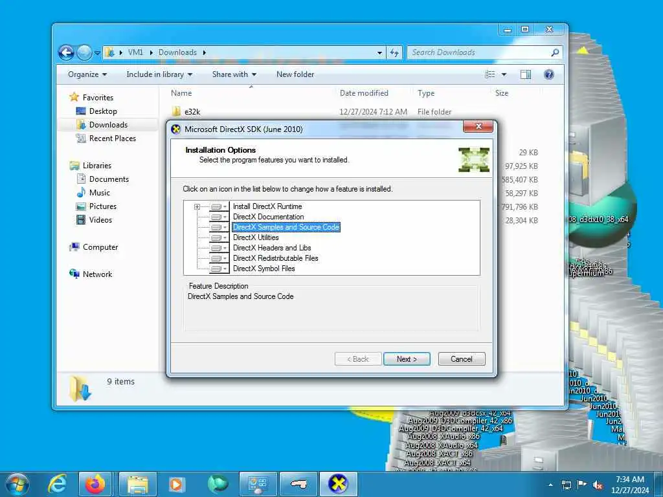The width and height of the screenshot is (663, 497).
Task: Go back in Explorer window
Action: coord(67,52)
